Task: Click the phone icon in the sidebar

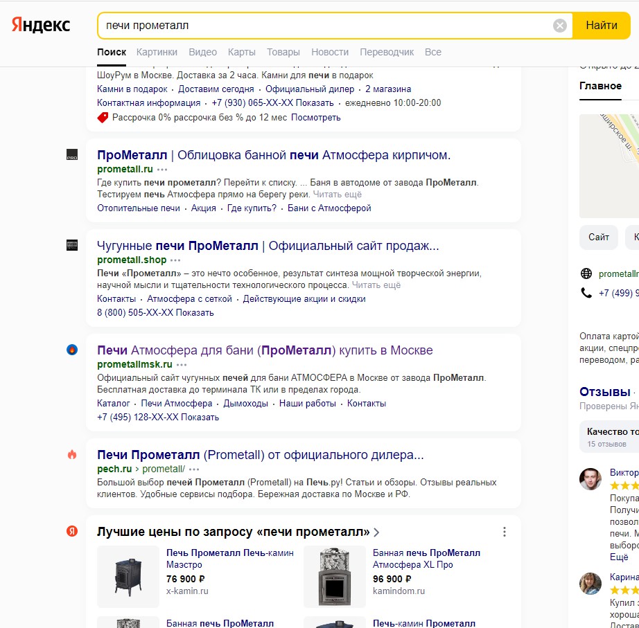Action: tap(586, 293)
